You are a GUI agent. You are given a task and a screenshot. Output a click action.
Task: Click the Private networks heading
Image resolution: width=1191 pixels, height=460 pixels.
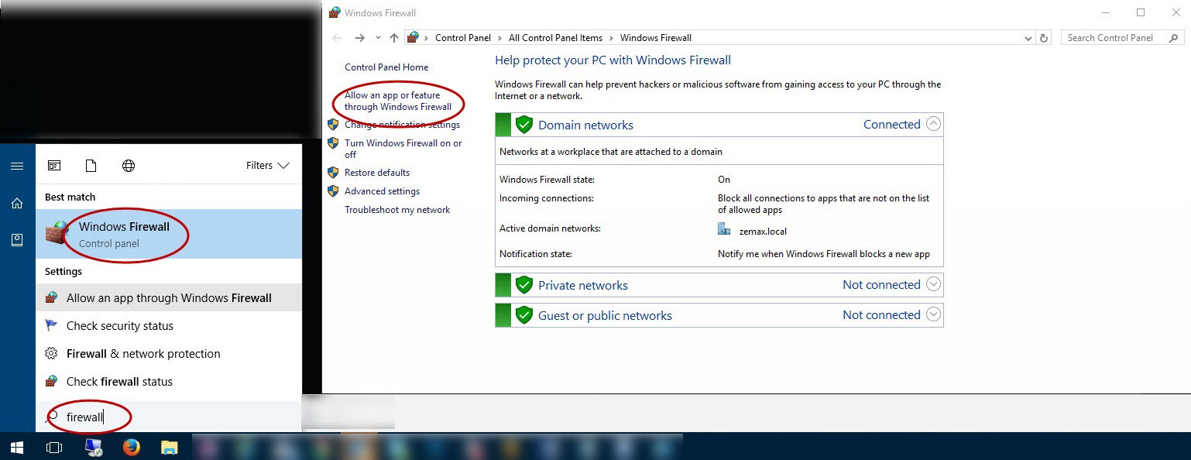coord(583,286)
